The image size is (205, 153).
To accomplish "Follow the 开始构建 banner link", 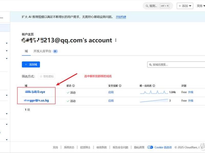I will [121, 17].
